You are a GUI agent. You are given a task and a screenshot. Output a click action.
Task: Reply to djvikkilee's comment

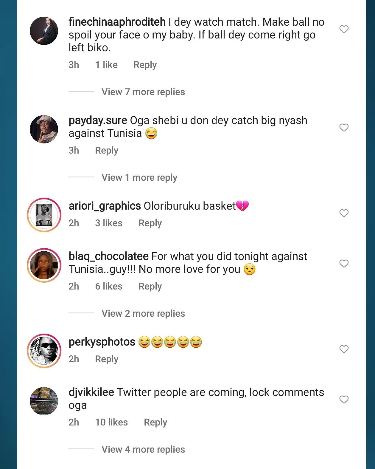coord(155,422)
